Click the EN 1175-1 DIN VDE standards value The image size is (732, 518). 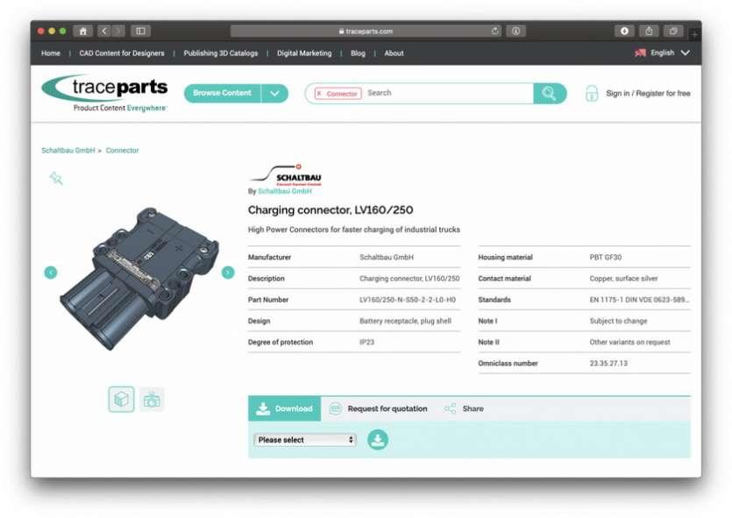coord(639,300)
